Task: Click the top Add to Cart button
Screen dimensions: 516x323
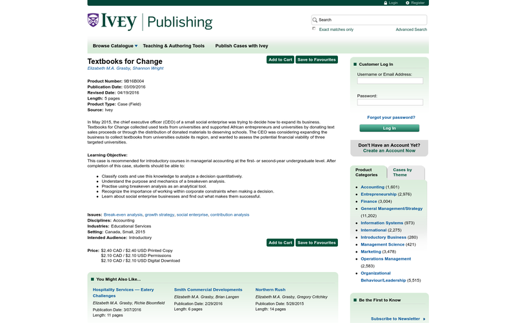Action: pyautogui.click(x=280, y=59)
